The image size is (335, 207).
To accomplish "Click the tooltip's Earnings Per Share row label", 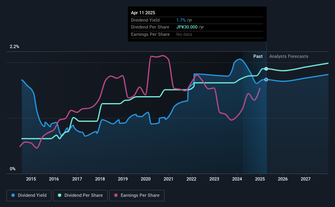I will click(x=150, y=34).
